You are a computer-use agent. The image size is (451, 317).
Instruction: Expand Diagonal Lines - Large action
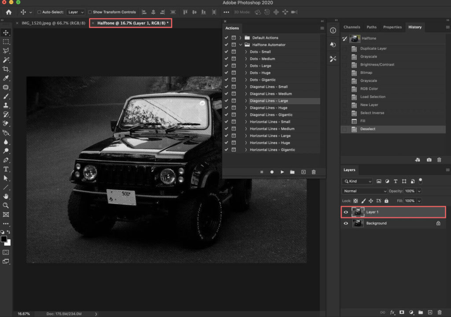(246, 101)
